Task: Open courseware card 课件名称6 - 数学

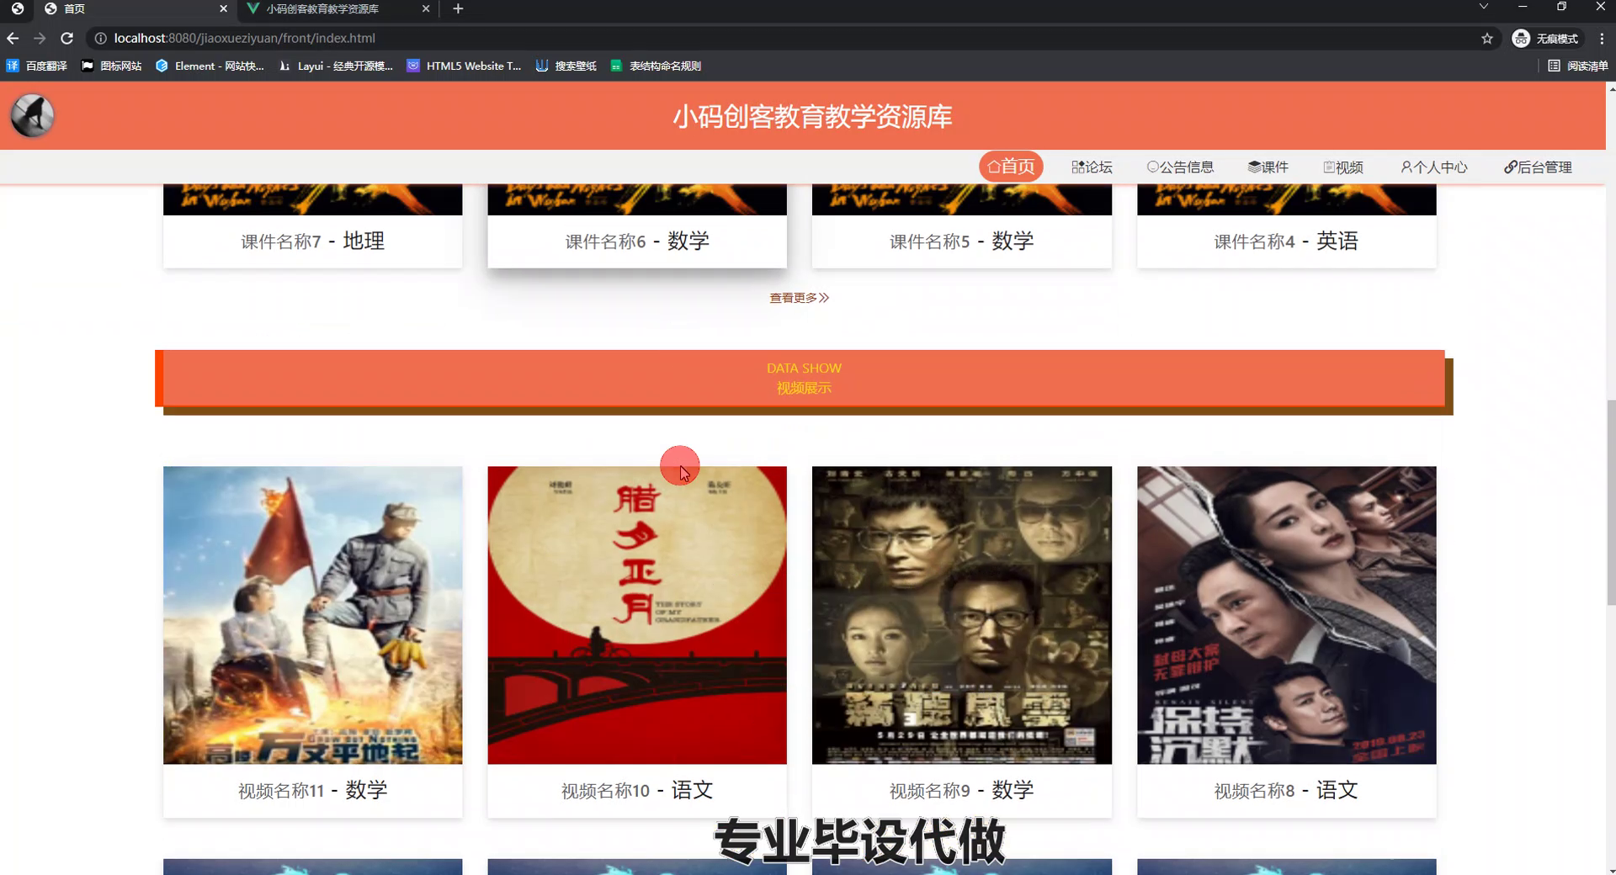Action: point(637,225)
